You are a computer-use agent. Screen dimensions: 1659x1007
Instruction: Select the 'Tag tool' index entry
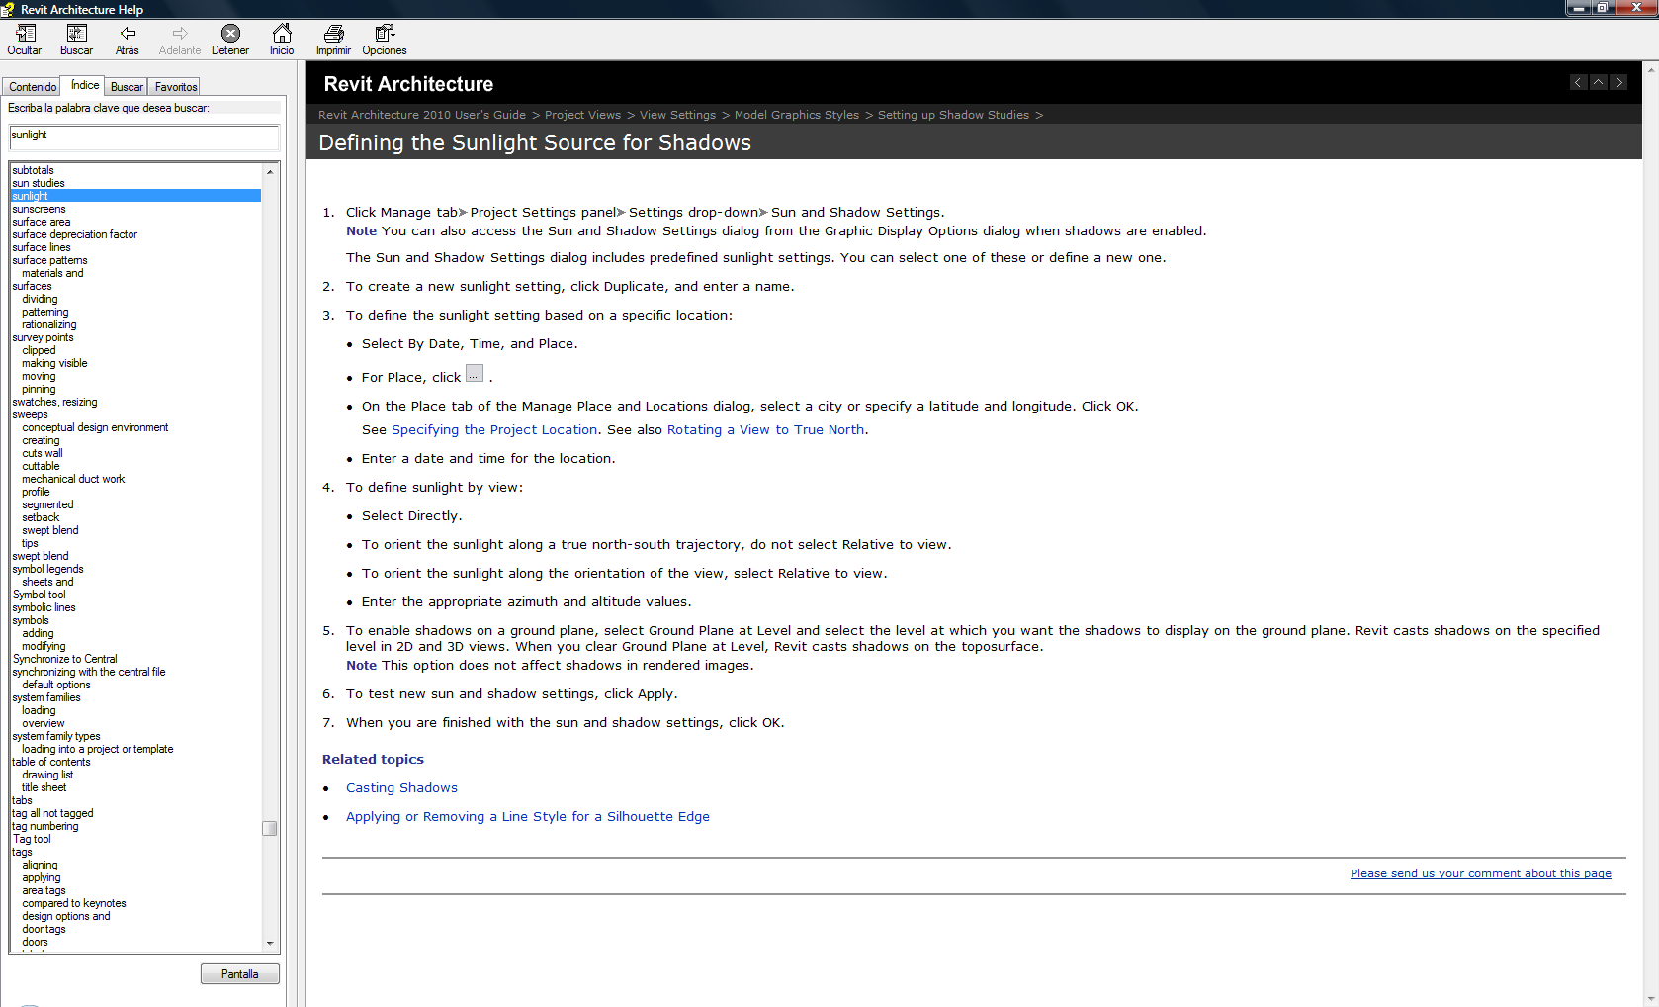click(x=32, y=839)
